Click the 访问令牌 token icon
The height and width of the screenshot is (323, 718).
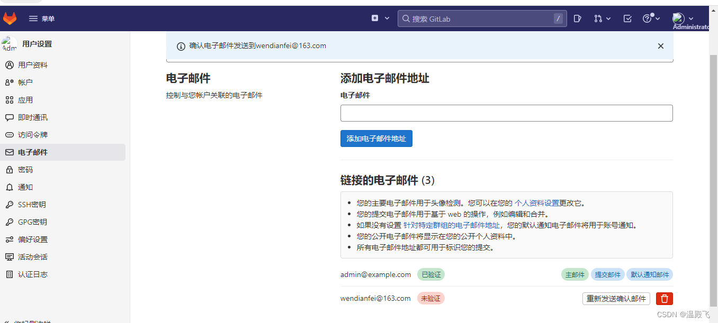coord(9,135)
